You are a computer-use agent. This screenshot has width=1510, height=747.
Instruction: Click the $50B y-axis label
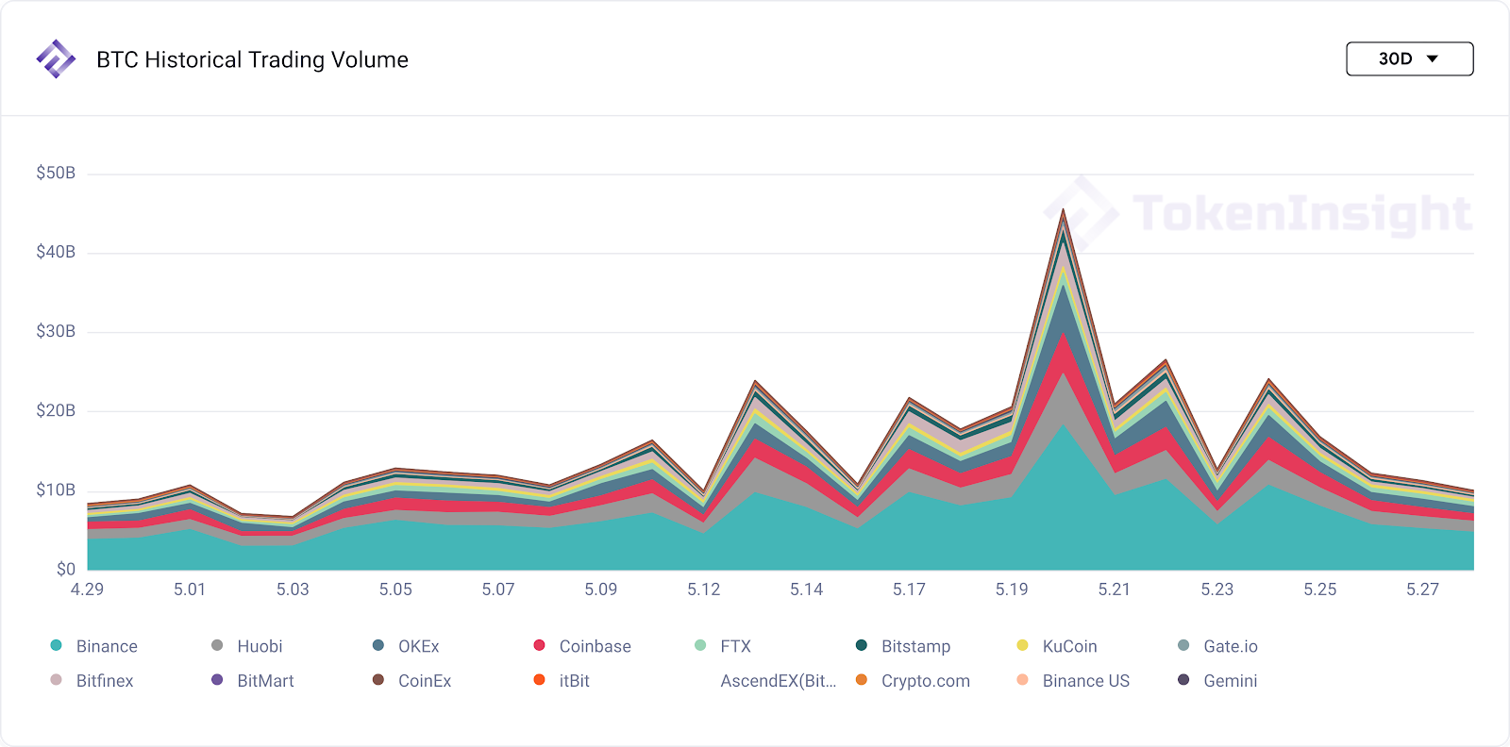coord(56,173)
